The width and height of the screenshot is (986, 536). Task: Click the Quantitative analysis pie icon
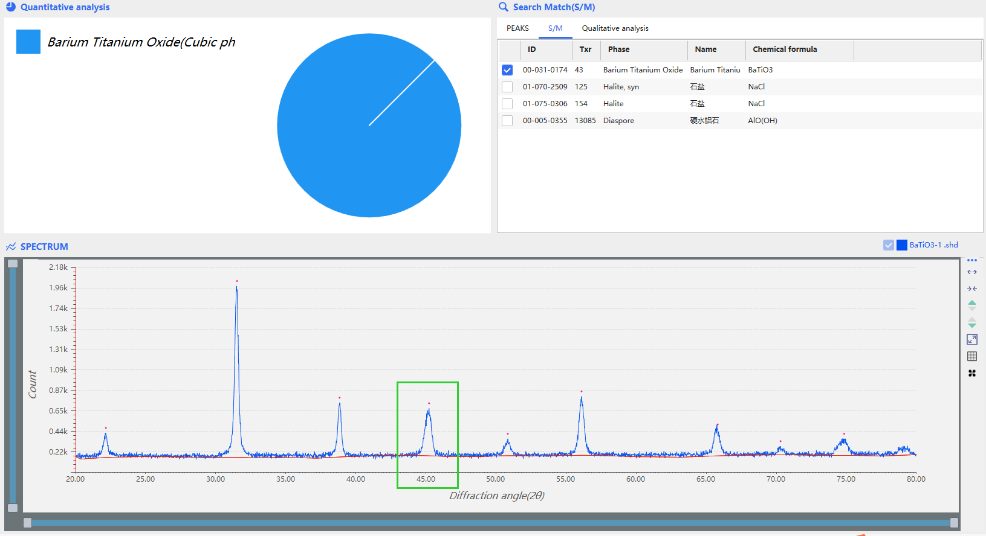(x=10, y=7)
